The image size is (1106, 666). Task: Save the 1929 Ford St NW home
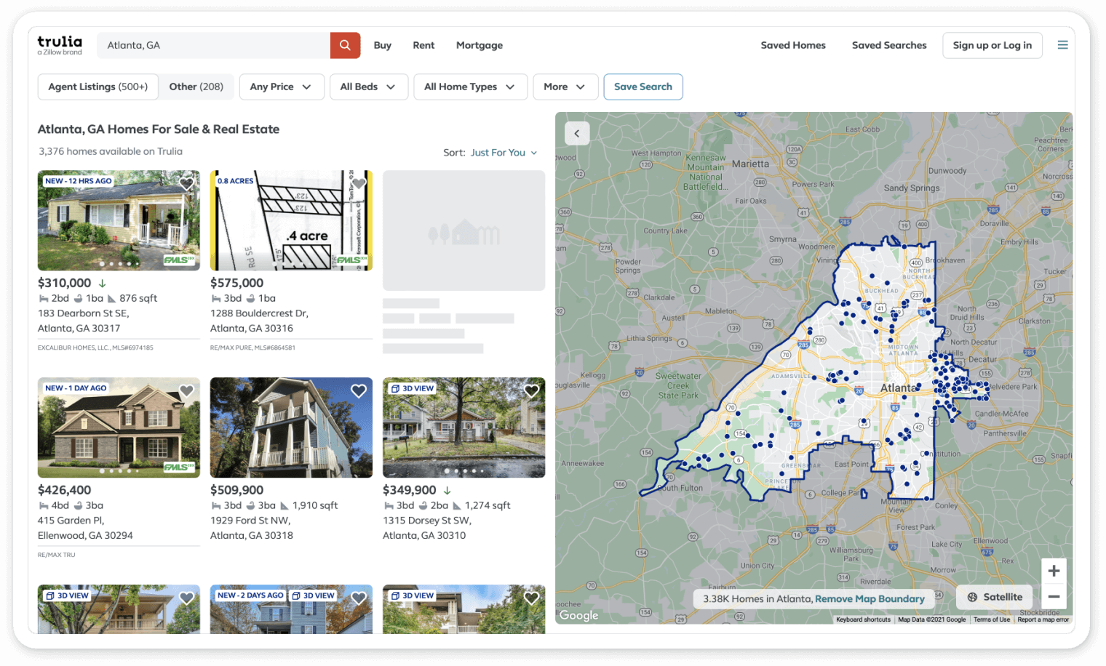[x=359, y=391]
